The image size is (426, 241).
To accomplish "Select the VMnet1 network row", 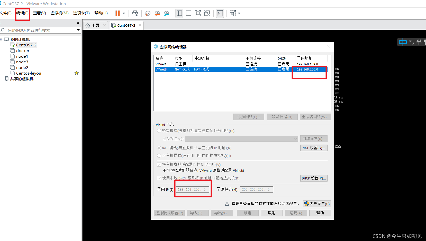I will pyautogui.click(x=241, y=64).
